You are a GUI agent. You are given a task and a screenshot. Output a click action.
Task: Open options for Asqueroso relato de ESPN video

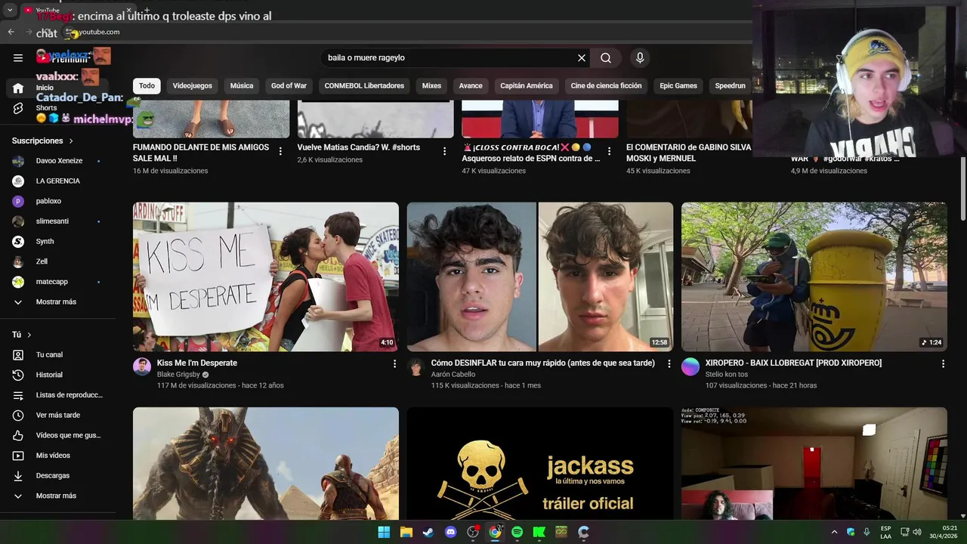click(609, 151)
